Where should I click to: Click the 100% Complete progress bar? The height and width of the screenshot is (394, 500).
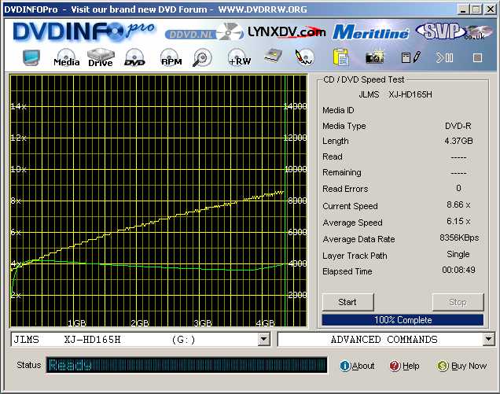point(403,320)
